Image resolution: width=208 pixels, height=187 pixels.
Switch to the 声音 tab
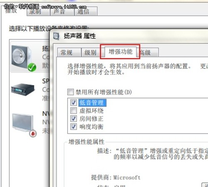point(62,12)
